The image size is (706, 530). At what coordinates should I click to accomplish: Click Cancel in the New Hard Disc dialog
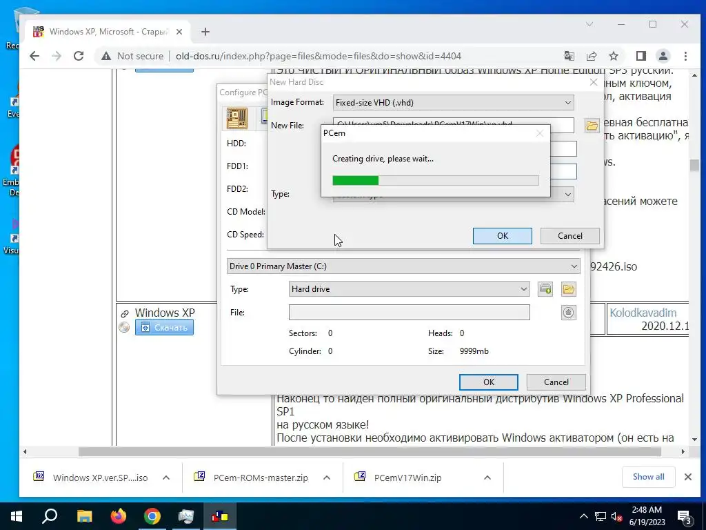point(570,236)
